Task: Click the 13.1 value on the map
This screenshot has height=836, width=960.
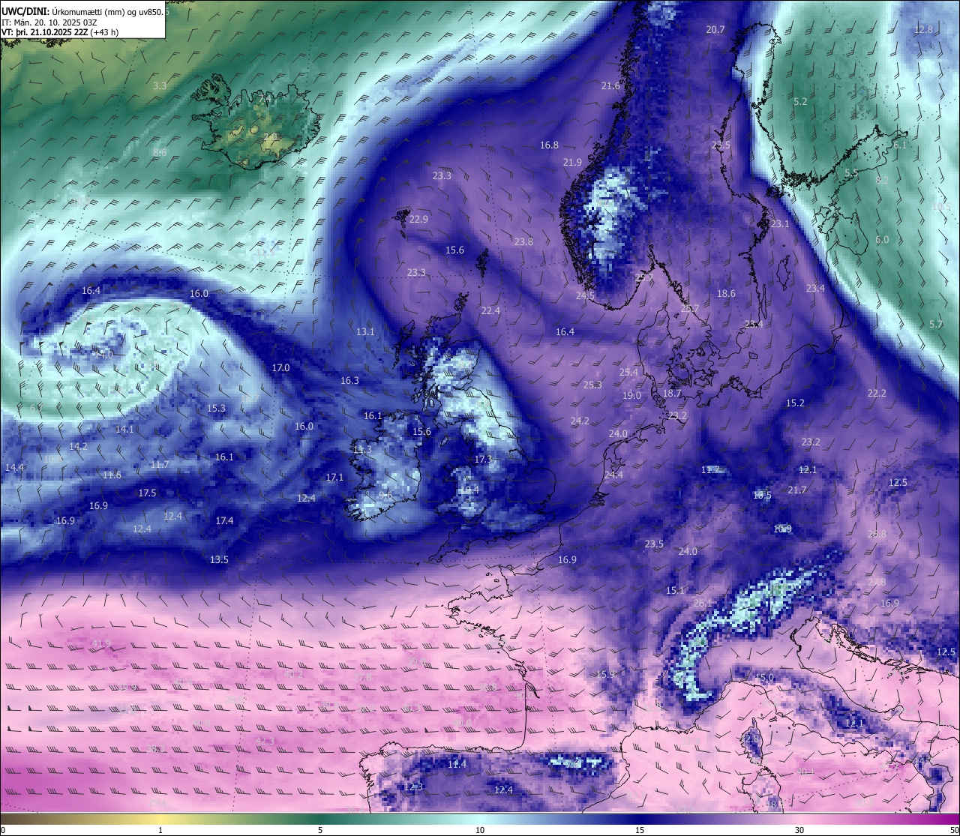Action: point(365,332)
